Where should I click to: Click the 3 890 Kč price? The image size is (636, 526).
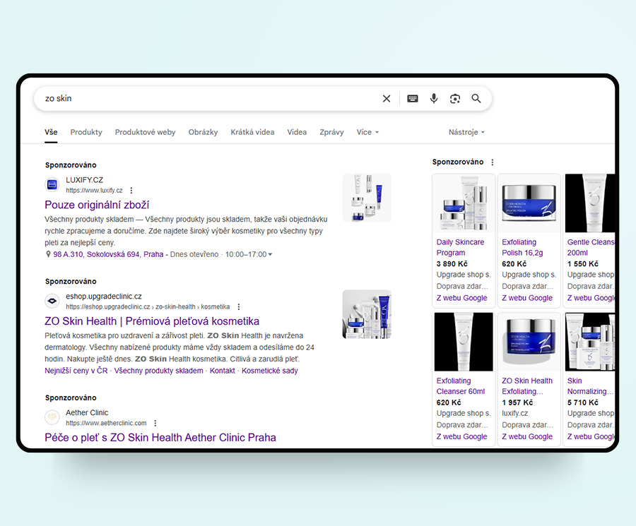[x=452, y=264]
